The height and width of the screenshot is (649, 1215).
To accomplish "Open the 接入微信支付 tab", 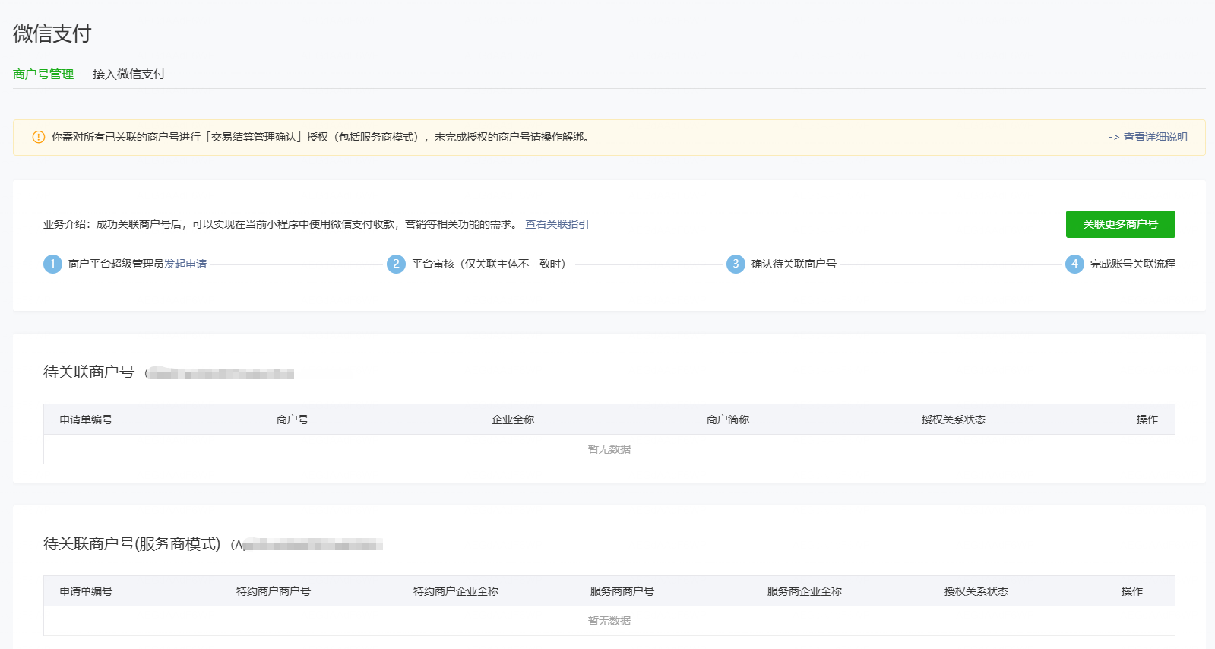I will click(128, 74).
